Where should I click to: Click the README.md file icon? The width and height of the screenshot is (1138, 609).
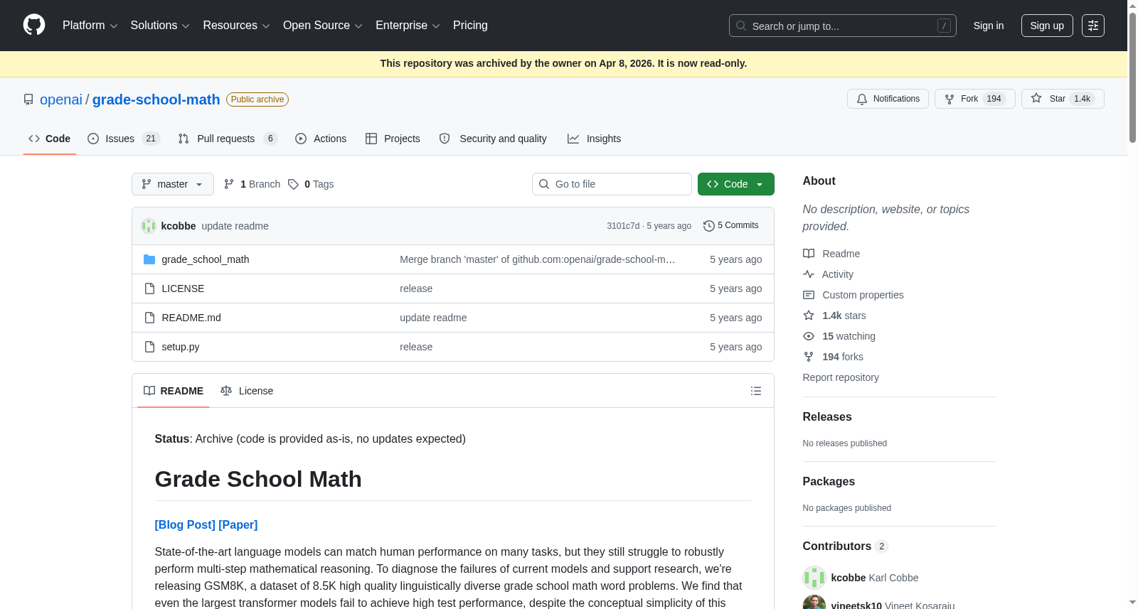(x=149, y=318)
